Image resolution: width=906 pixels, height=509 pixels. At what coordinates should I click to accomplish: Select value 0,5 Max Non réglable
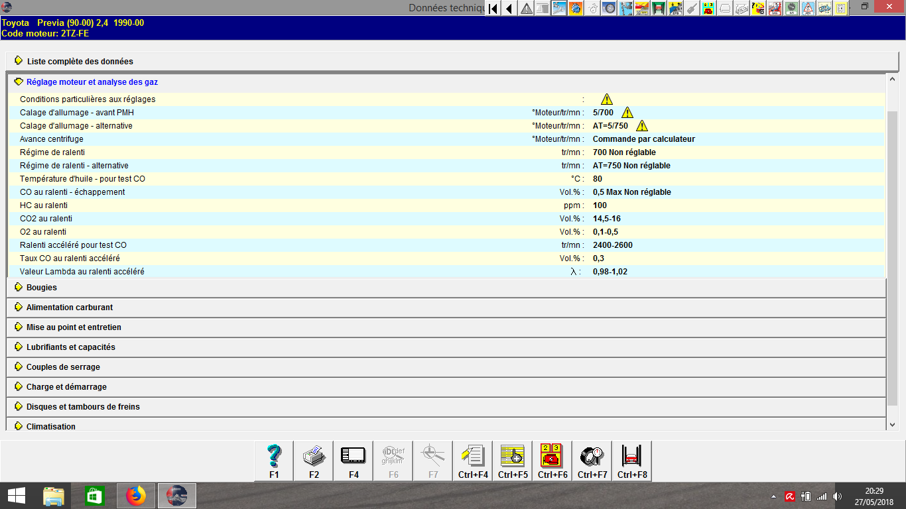pyautogui.click(x=632, y=192)
